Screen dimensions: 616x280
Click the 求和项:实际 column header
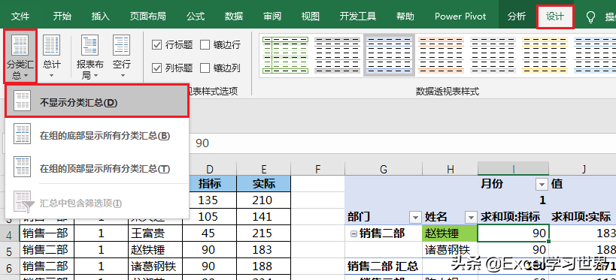(582, 216)
